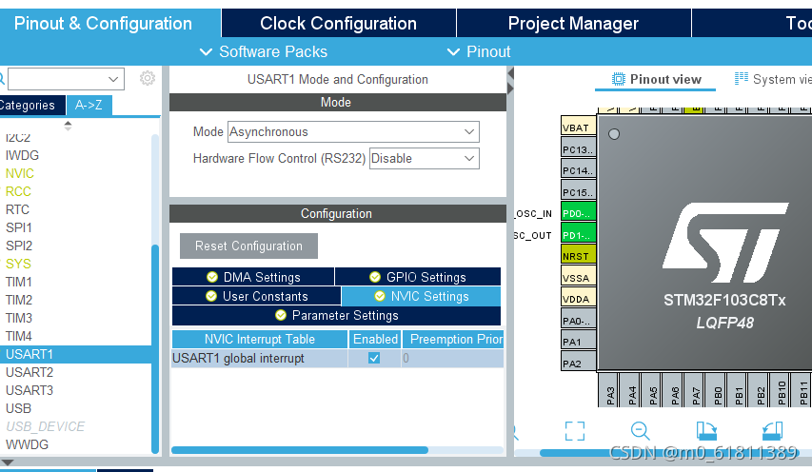Click the Preemption Priority value cell
Viewport: 812px width, 472px height.
[452, 358]
